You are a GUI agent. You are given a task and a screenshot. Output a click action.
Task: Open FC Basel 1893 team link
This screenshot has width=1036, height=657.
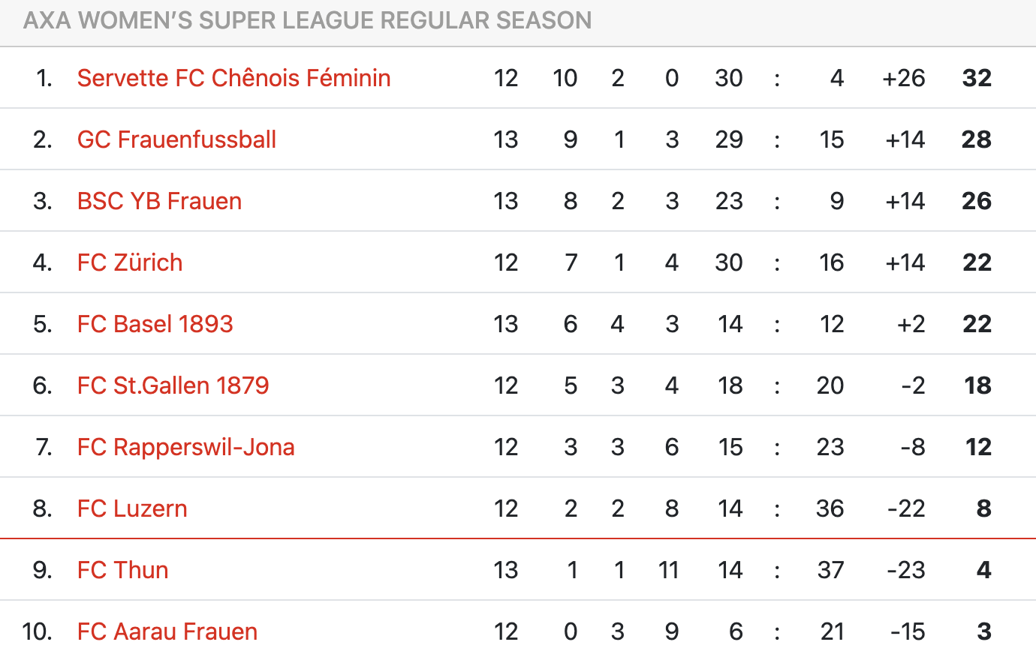coord(155,324)
